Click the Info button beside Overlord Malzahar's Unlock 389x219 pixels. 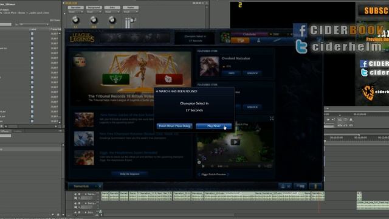231,73
